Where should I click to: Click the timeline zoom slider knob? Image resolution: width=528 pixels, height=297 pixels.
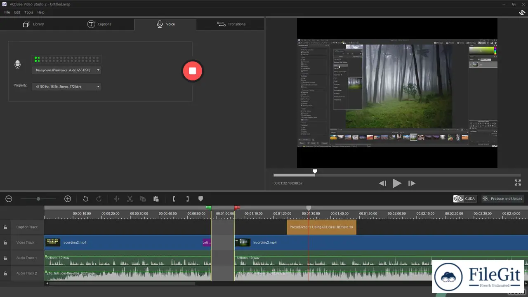38,199
